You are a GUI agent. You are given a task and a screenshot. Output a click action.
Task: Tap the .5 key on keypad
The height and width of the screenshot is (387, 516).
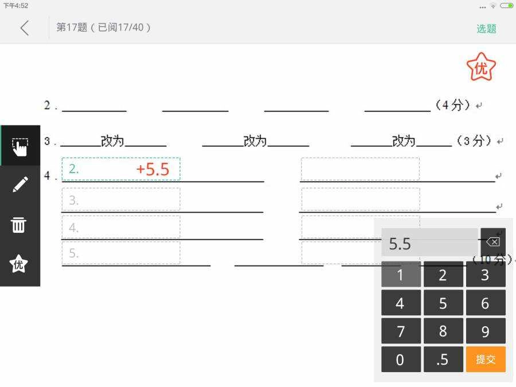coord(443,359)
